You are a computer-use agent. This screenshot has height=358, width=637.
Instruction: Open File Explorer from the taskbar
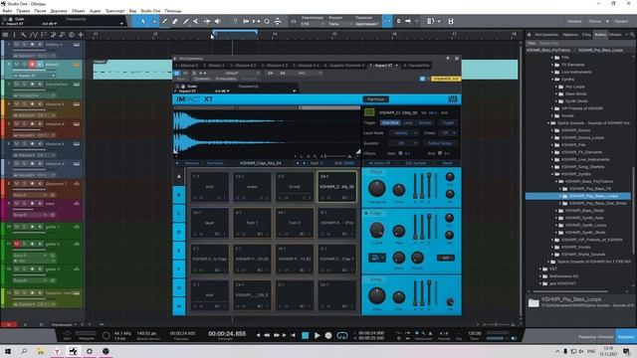pos(40,351)
